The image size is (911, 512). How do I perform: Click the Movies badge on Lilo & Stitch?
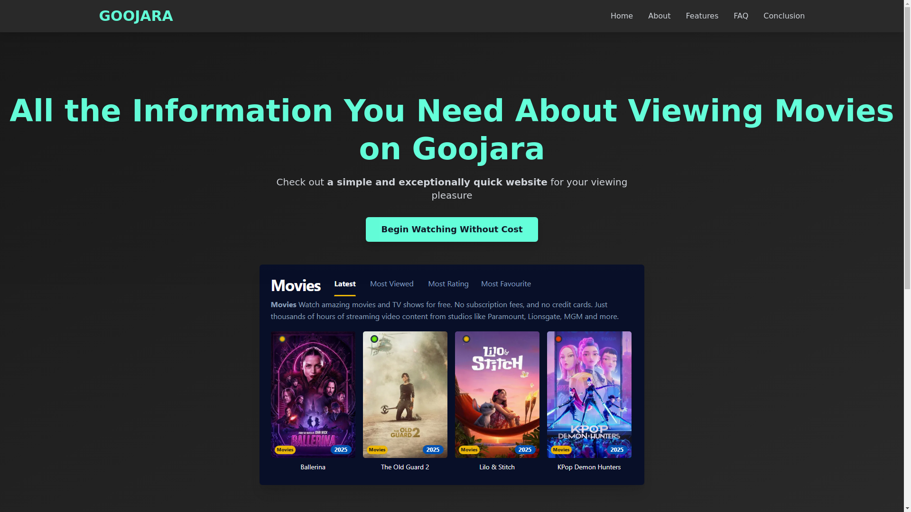click(x=469, y=450)
